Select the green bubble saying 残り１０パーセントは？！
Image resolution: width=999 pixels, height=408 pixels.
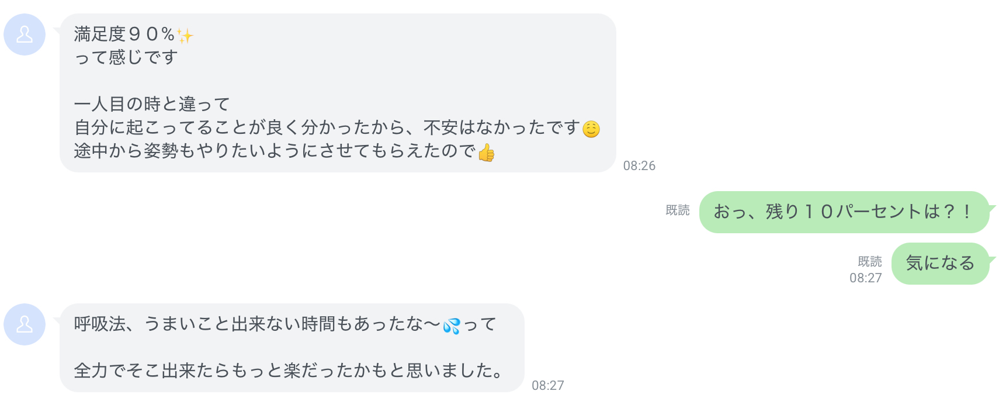click(843, 212)
